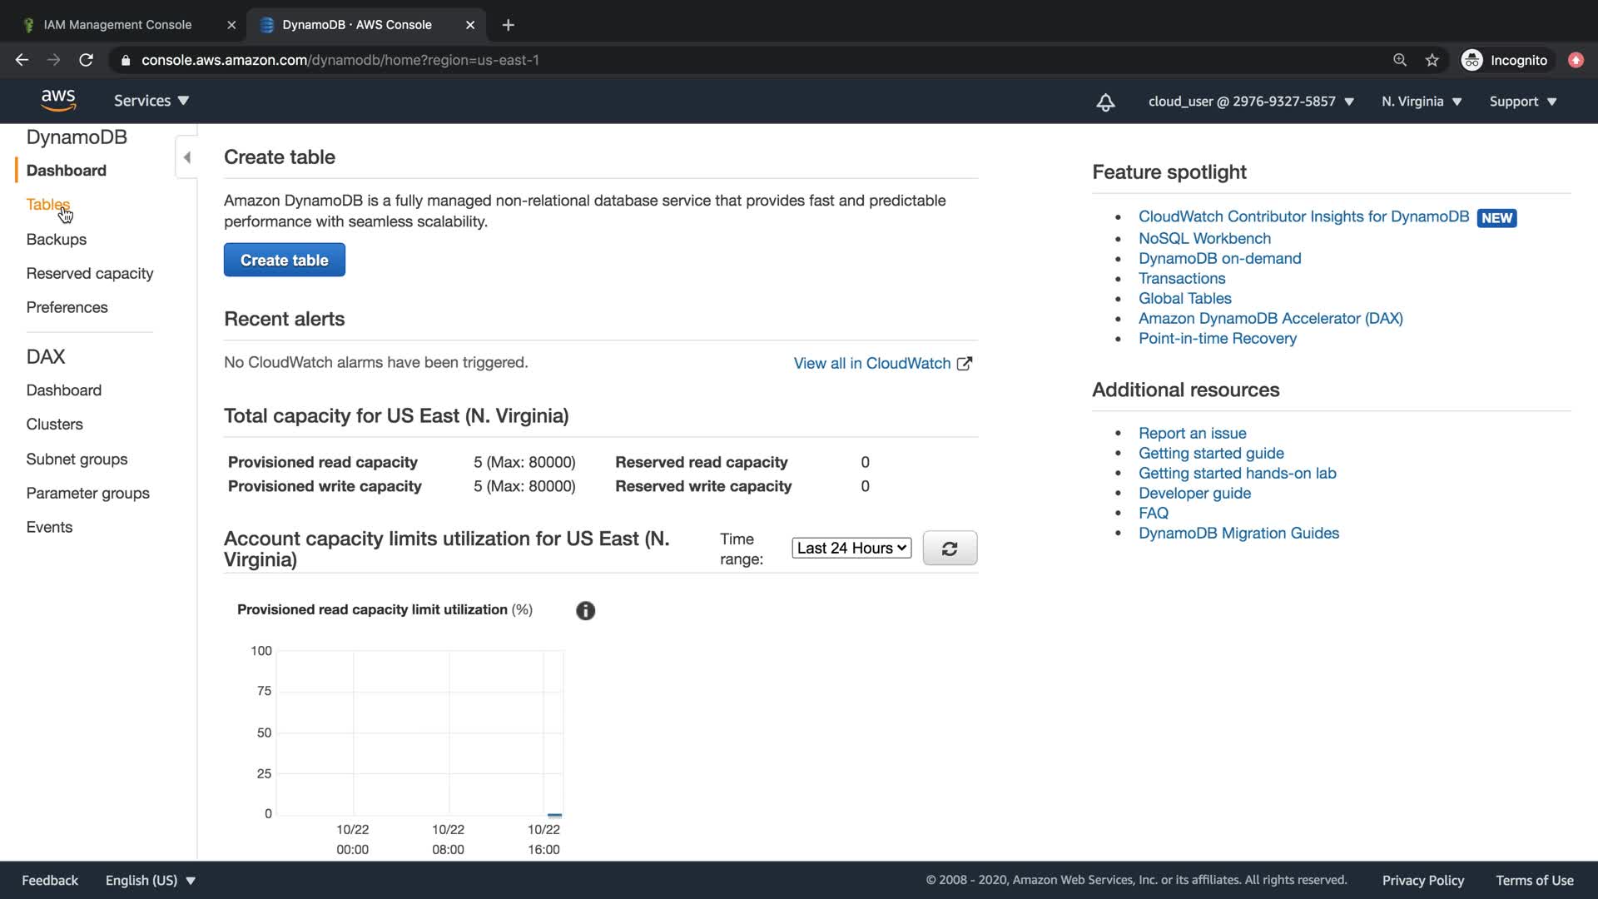Open the NoSQL Workbench spotlight link
1598x899 pixels.
(1204, 239)
